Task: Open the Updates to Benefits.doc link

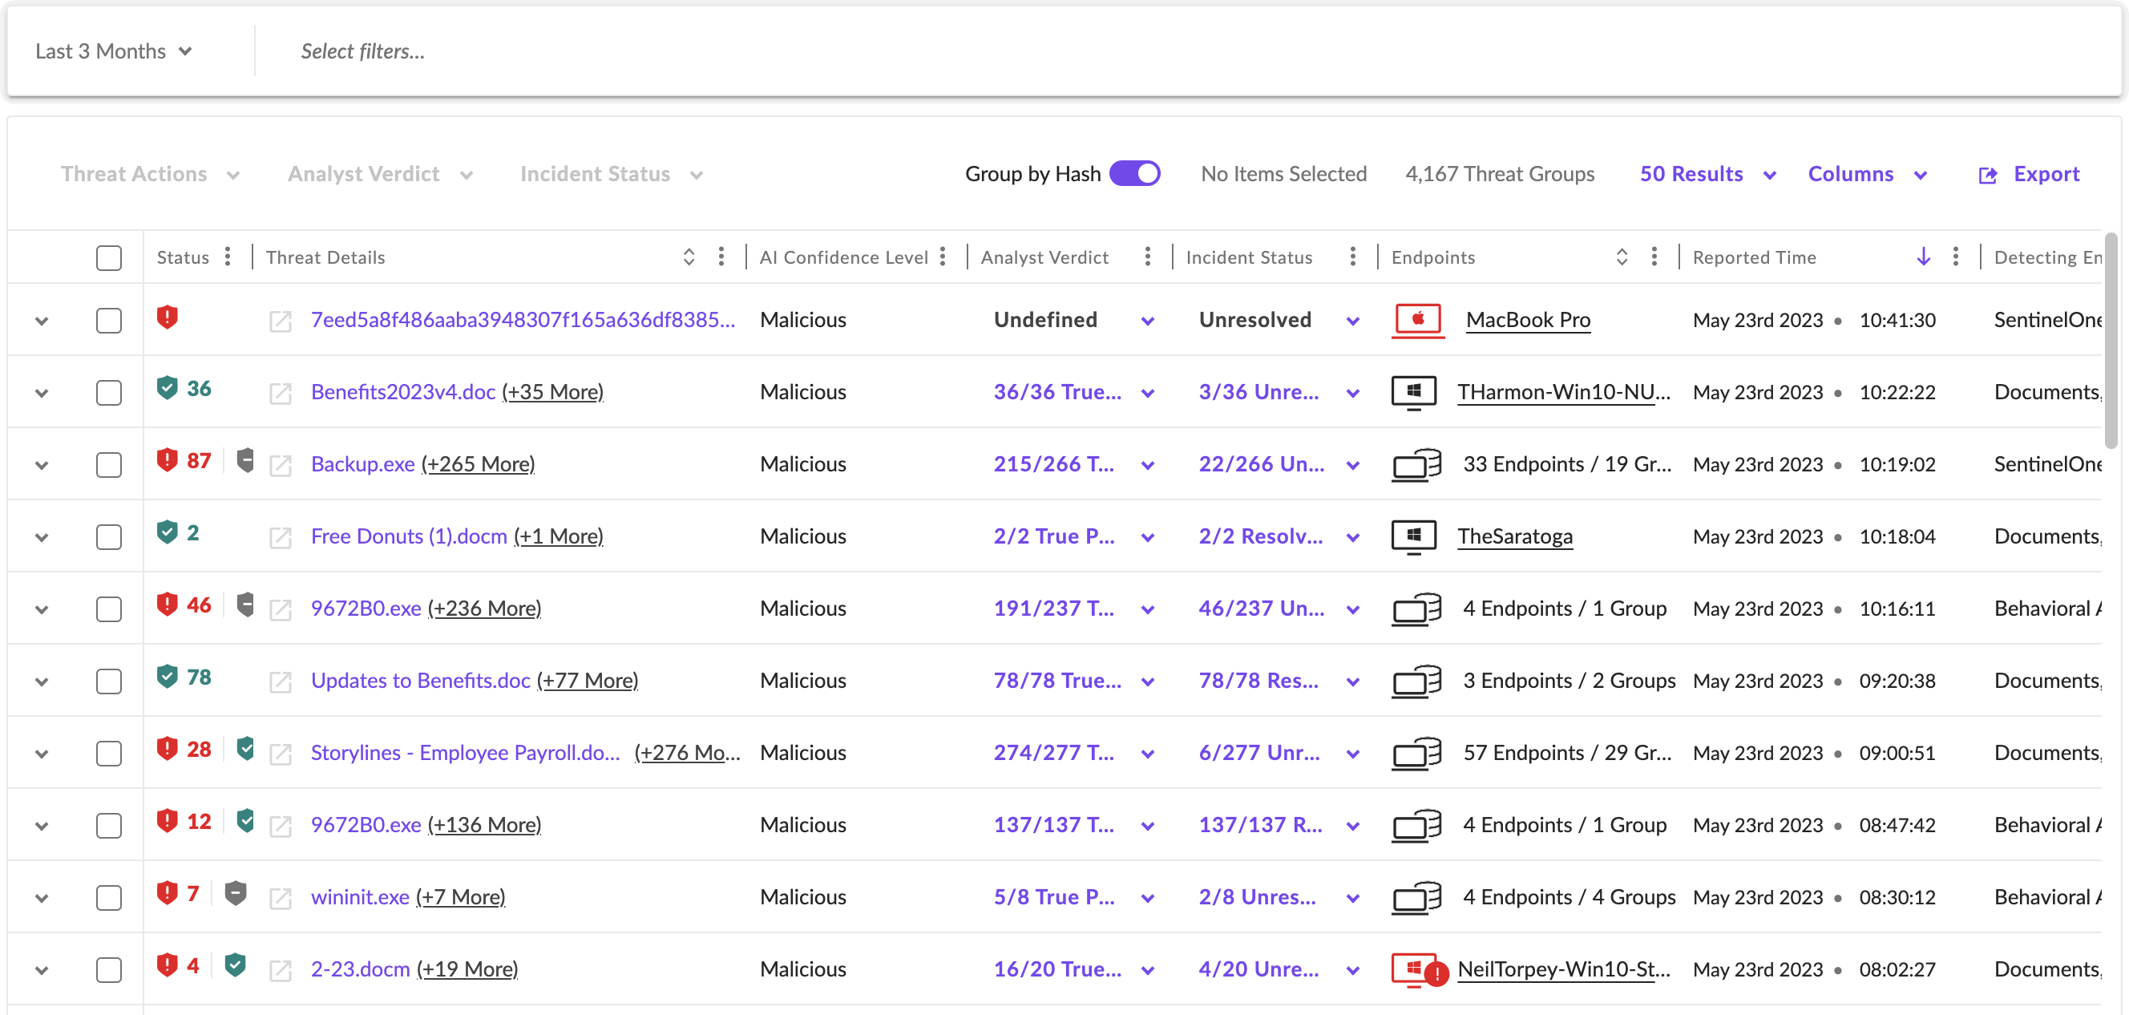Action: tap(420, 680)
